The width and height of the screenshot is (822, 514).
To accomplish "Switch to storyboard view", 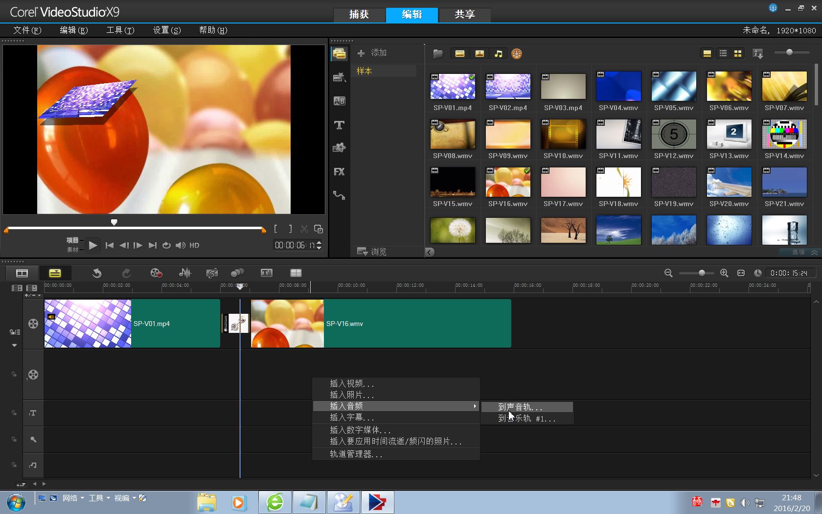I will (x=22, y=273).
